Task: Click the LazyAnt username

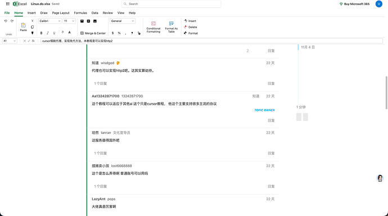Action: (x=98, y=199)
